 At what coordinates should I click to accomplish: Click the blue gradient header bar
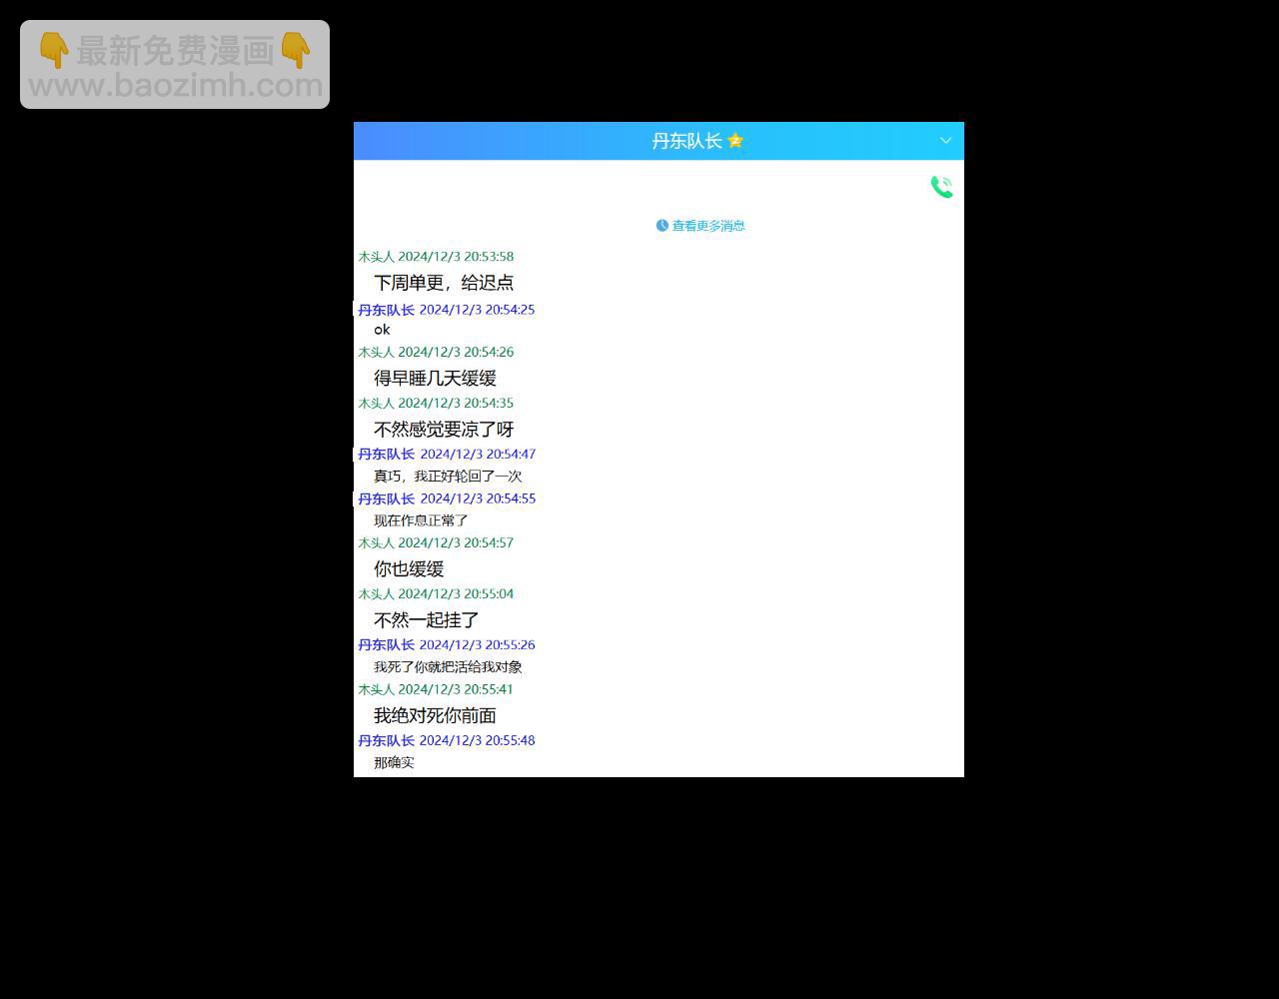[x=500, y=141]
